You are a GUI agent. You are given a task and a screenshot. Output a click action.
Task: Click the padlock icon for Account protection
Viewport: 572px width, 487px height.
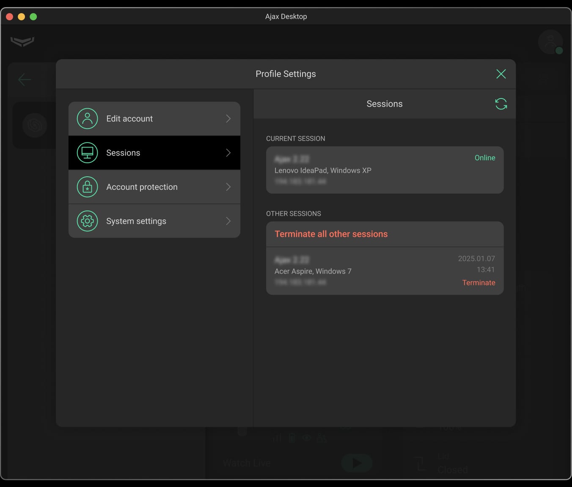pyautogui.click(x=87, y=187)
